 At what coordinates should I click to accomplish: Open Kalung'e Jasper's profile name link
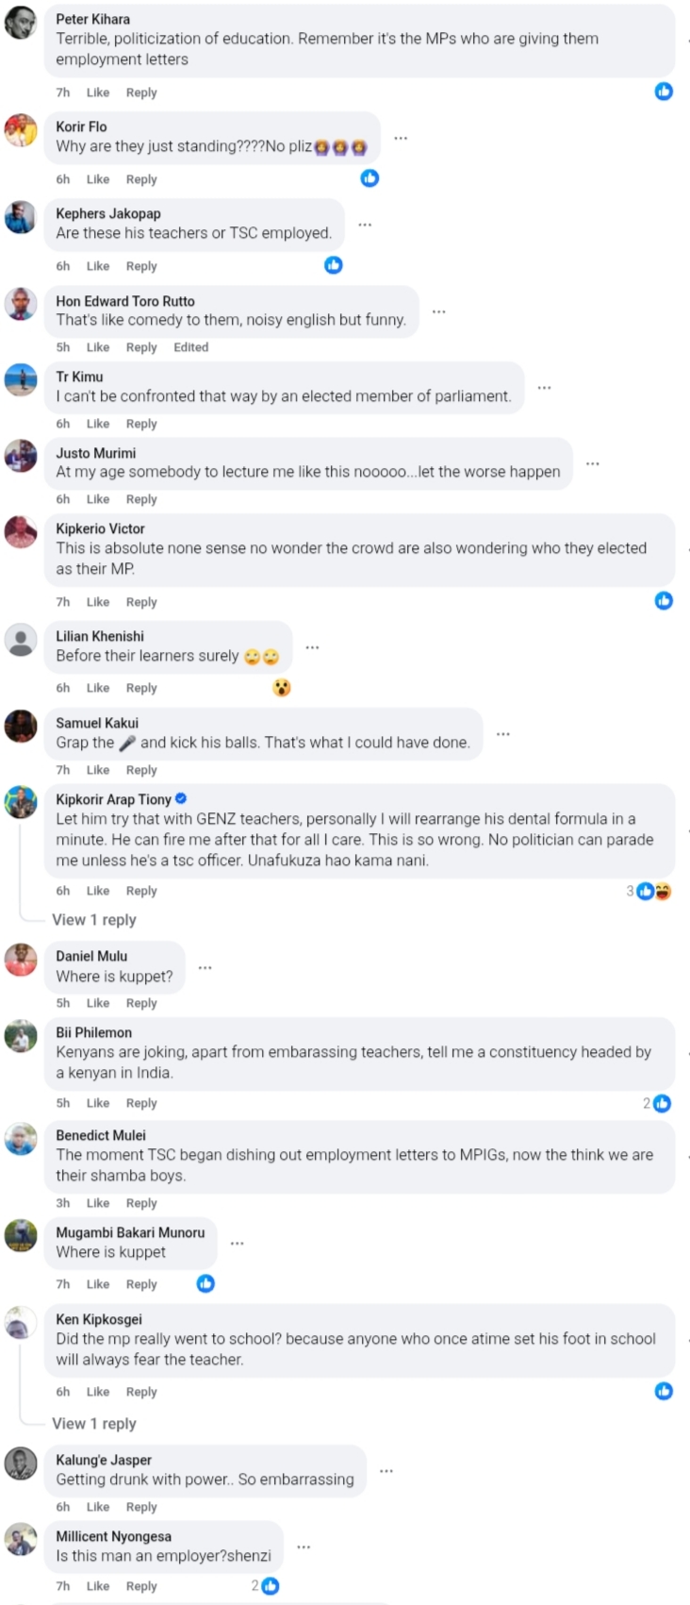point(104,1460)
